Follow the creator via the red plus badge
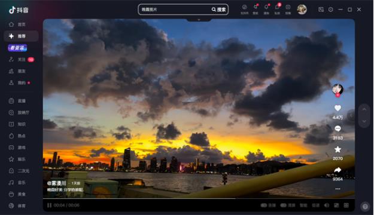The height and width of the screenshot is (215, 374). coord(337,95)
